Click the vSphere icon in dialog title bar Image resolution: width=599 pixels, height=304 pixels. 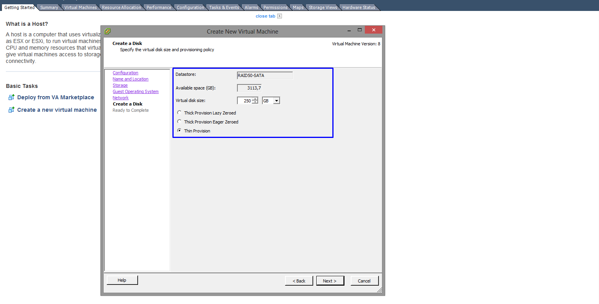click(108, 31)
